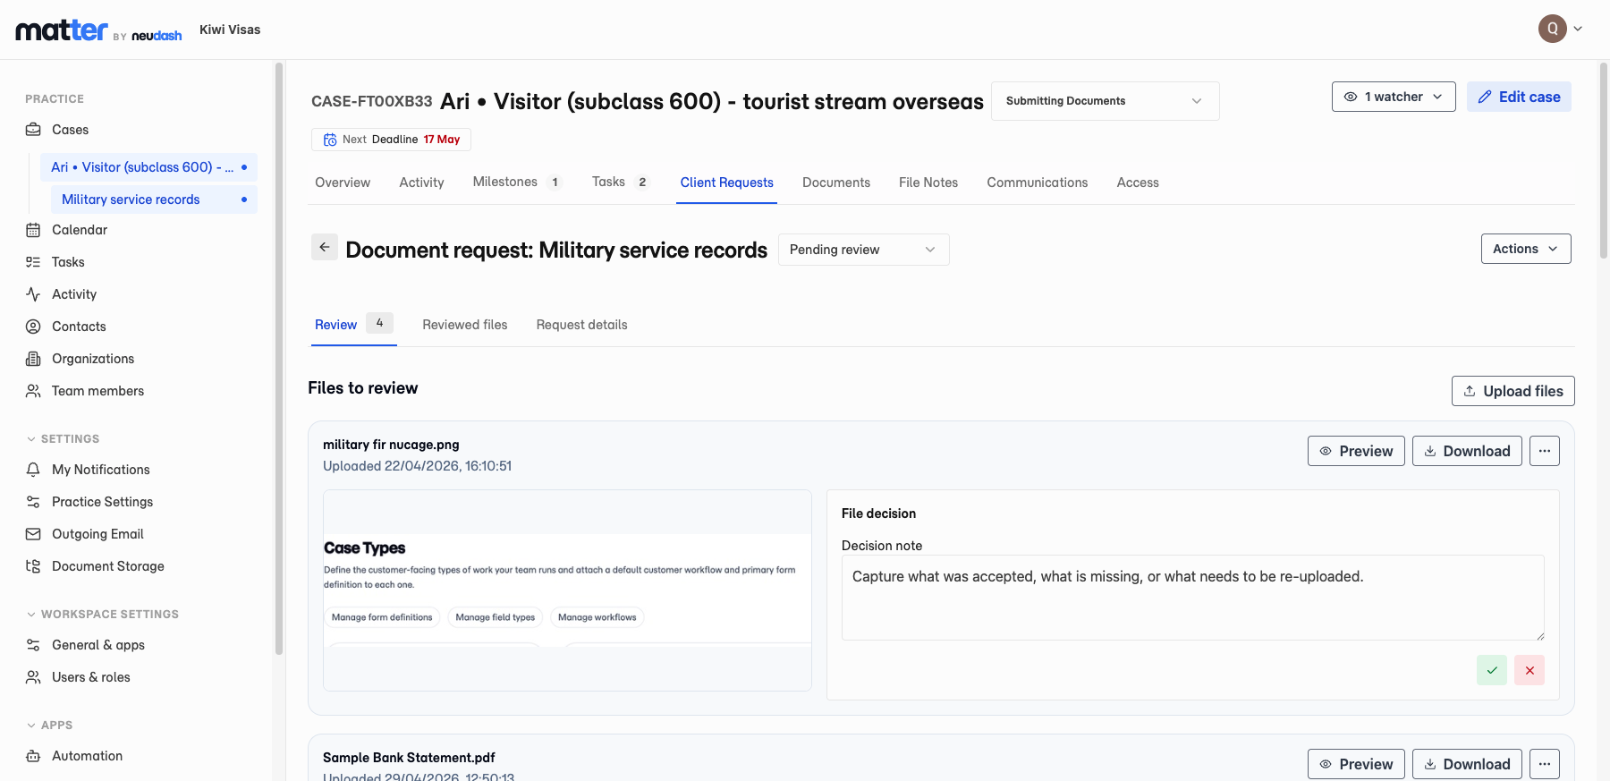Approve file with green checkmark button
1610x781 pixels.
(x=1492, y=670)
